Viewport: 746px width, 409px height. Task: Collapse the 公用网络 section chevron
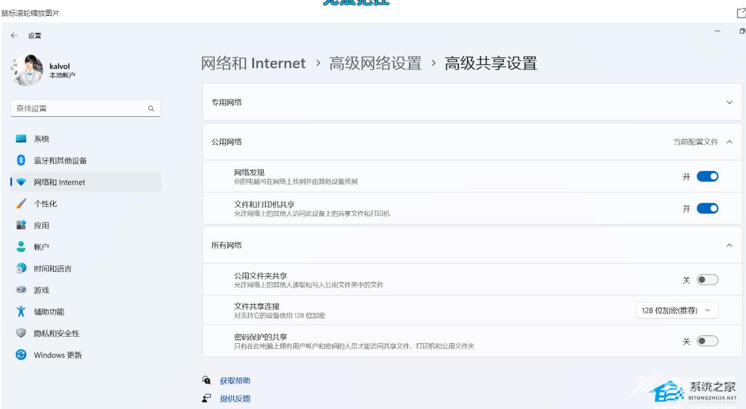[730, 142]
